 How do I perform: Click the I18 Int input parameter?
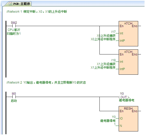pyautogui.click(x=113, y=60)
